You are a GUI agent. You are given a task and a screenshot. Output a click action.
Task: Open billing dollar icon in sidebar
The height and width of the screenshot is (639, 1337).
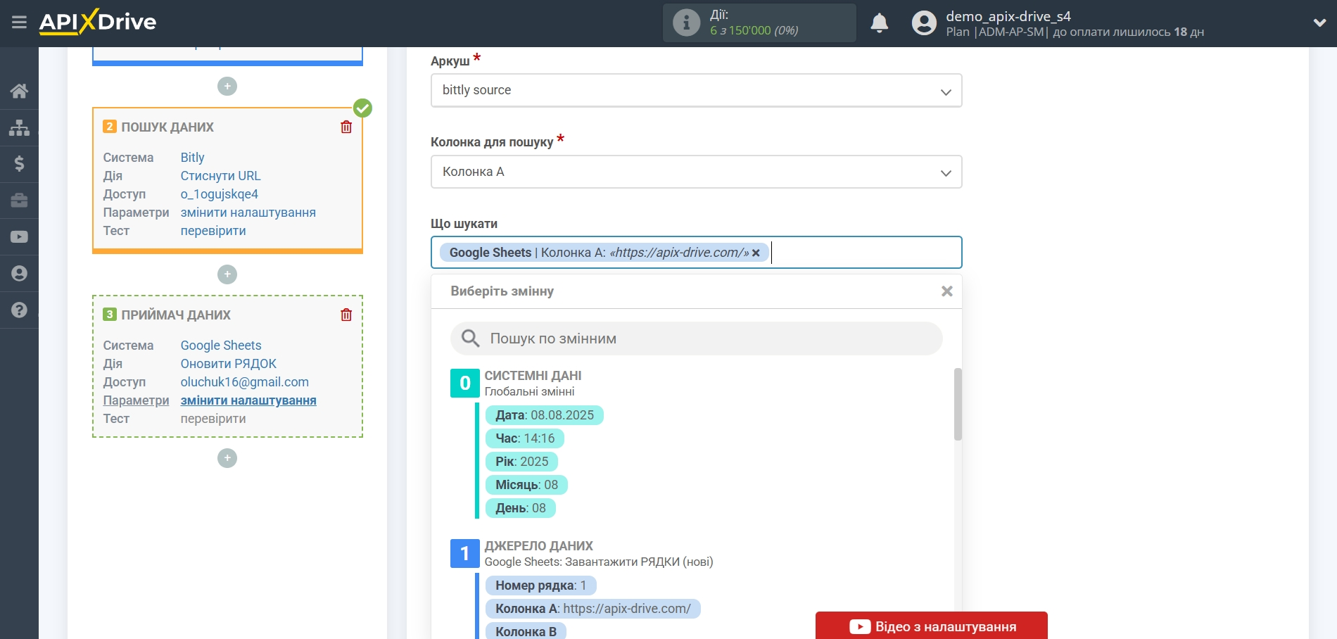point(19,164)
